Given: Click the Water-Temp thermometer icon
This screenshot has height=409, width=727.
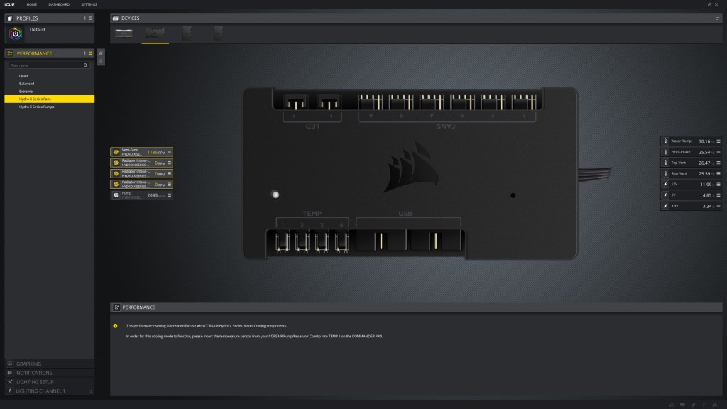Looking at the screenshot, I should (x=665, y=141).
